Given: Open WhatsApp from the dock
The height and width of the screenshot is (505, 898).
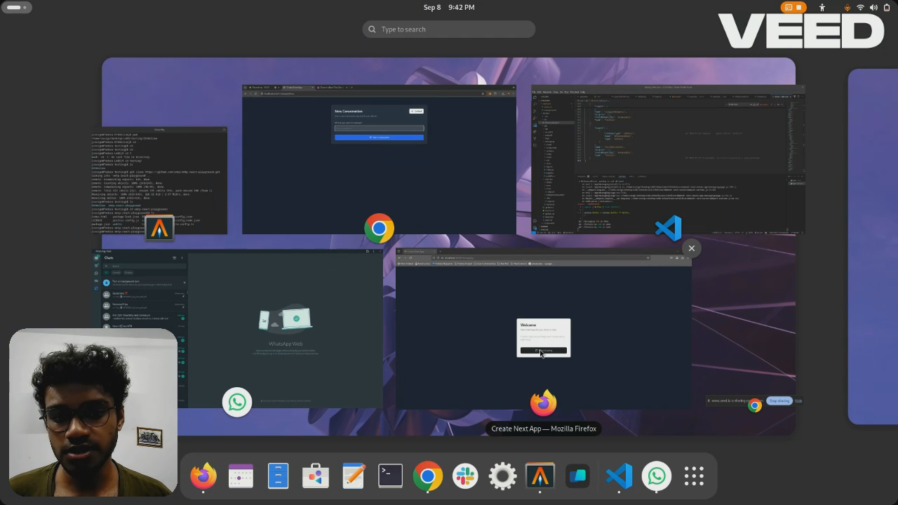Looking at the screenshot, I should [x=657, y=476].
